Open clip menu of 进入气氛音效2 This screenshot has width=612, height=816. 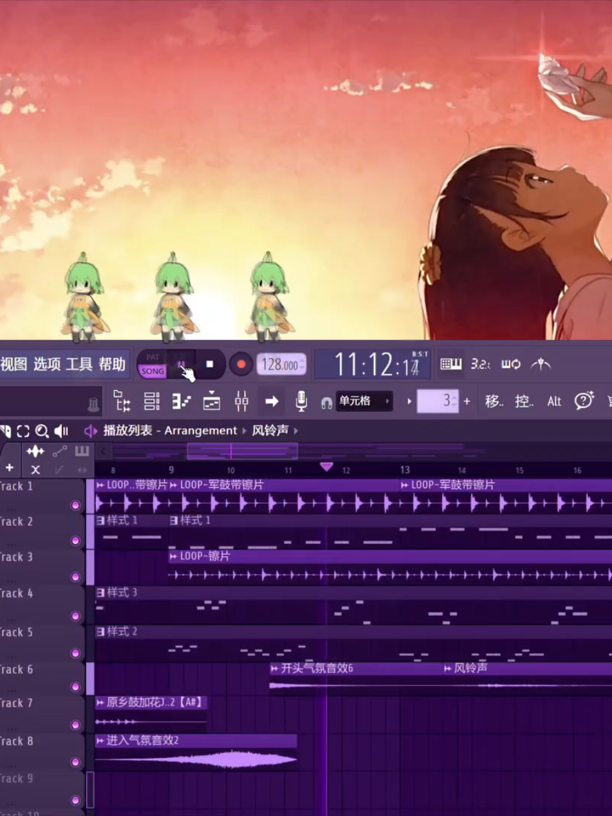pos(101,741)
